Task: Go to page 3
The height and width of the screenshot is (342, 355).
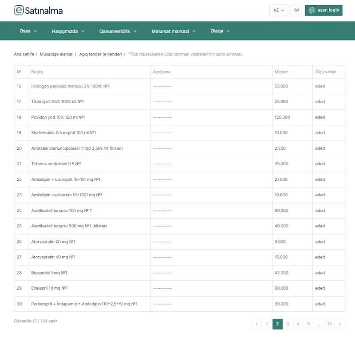Action: [x=288, y=324]
